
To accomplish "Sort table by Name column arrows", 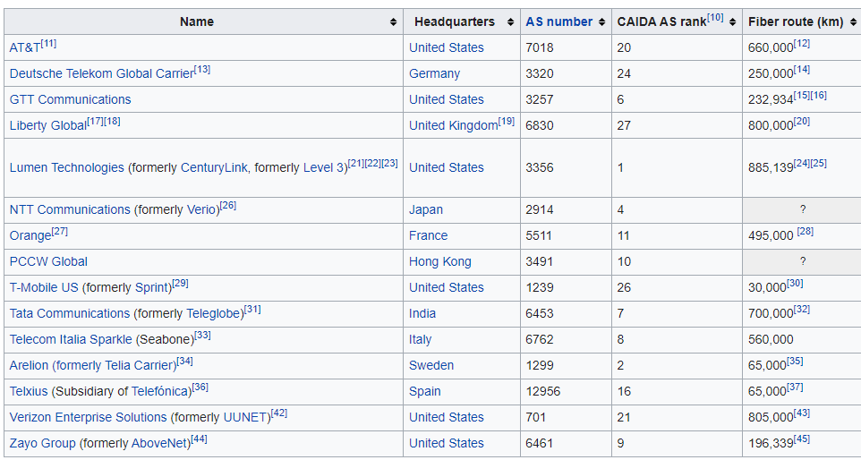I will (x=393, y=22).
